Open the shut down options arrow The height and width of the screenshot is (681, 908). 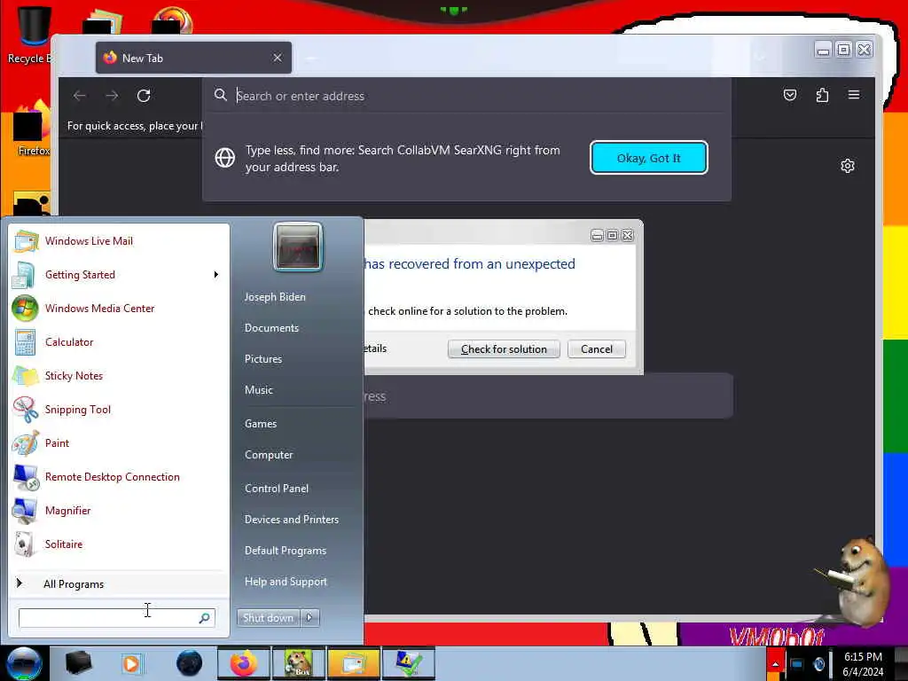[309, 618]
